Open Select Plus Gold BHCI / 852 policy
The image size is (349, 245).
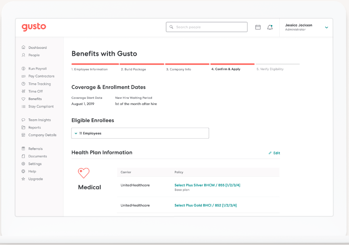pos(205,205)
